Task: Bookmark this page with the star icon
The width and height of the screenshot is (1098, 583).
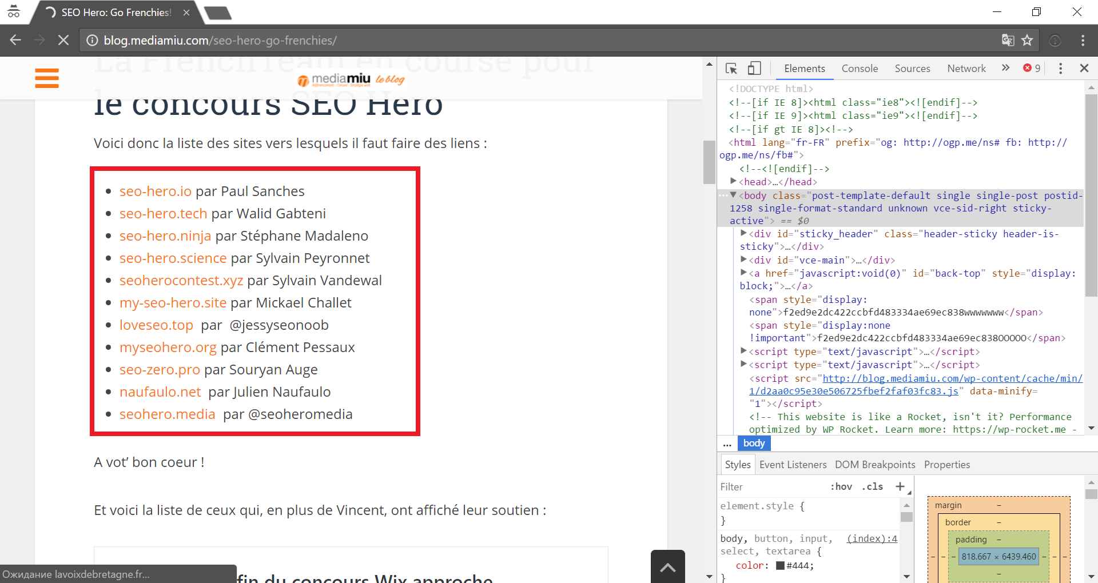Action: pyautogui.click(x=1027, y=40)
